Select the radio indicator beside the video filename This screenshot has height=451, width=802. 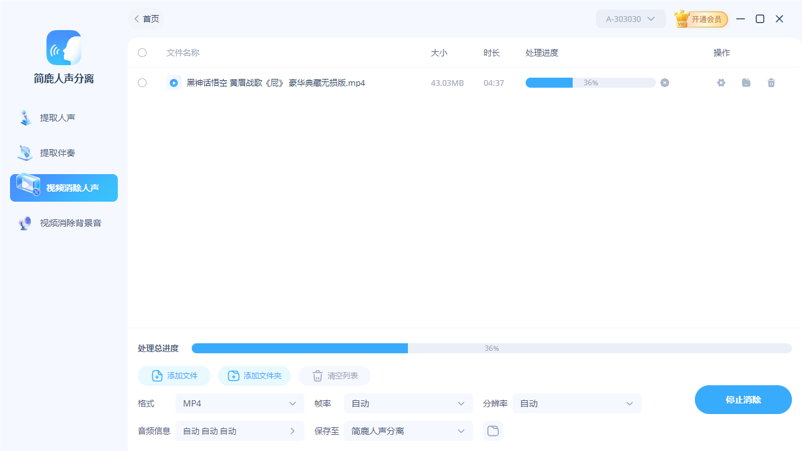(174, 83)
